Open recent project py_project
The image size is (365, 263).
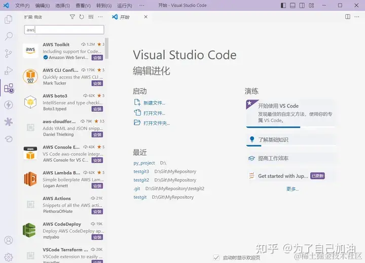pos(144,163)
